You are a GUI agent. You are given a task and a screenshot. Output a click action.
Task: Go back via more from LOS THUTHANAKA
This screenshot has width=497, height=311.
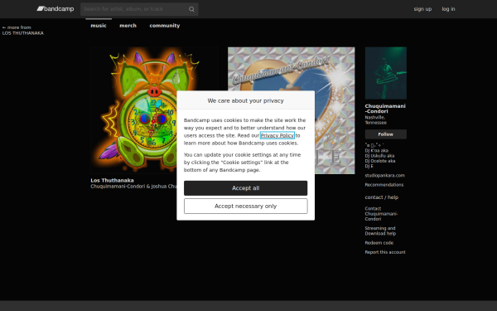click(x=23, y=30)
